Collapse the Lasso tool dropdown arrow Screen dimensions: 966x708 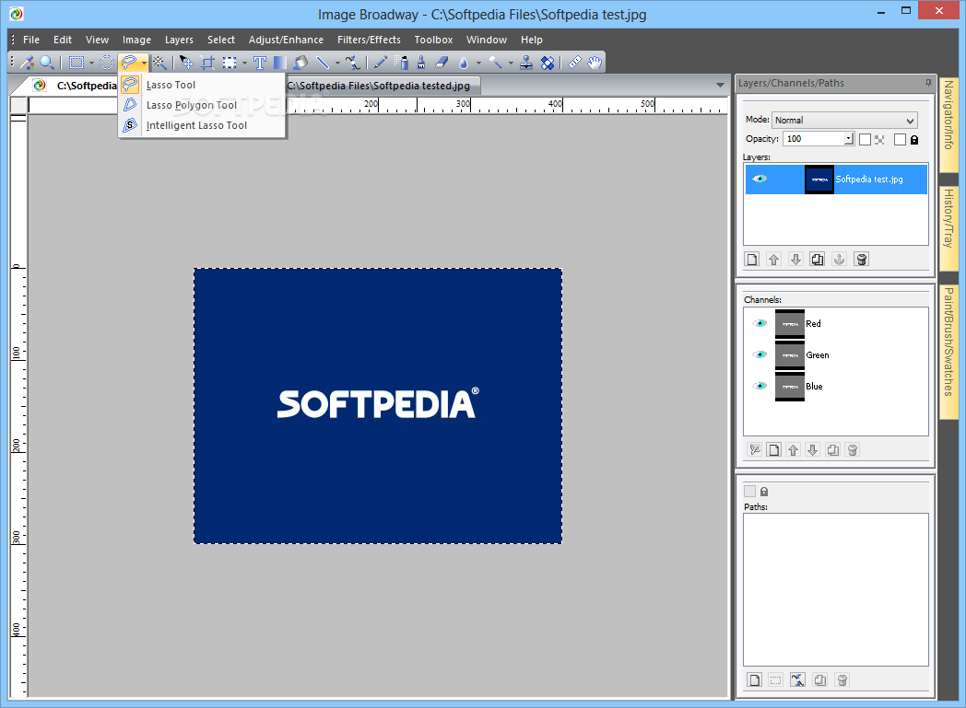point(144,63)
